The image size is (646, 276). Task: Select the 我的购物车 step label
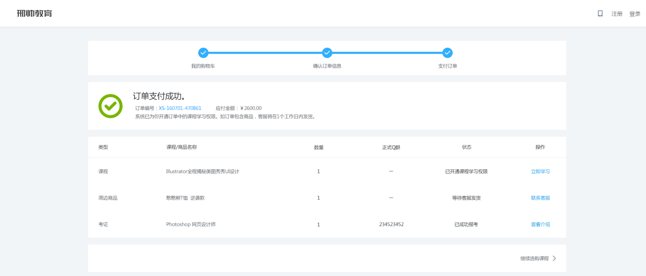[203, 66]
